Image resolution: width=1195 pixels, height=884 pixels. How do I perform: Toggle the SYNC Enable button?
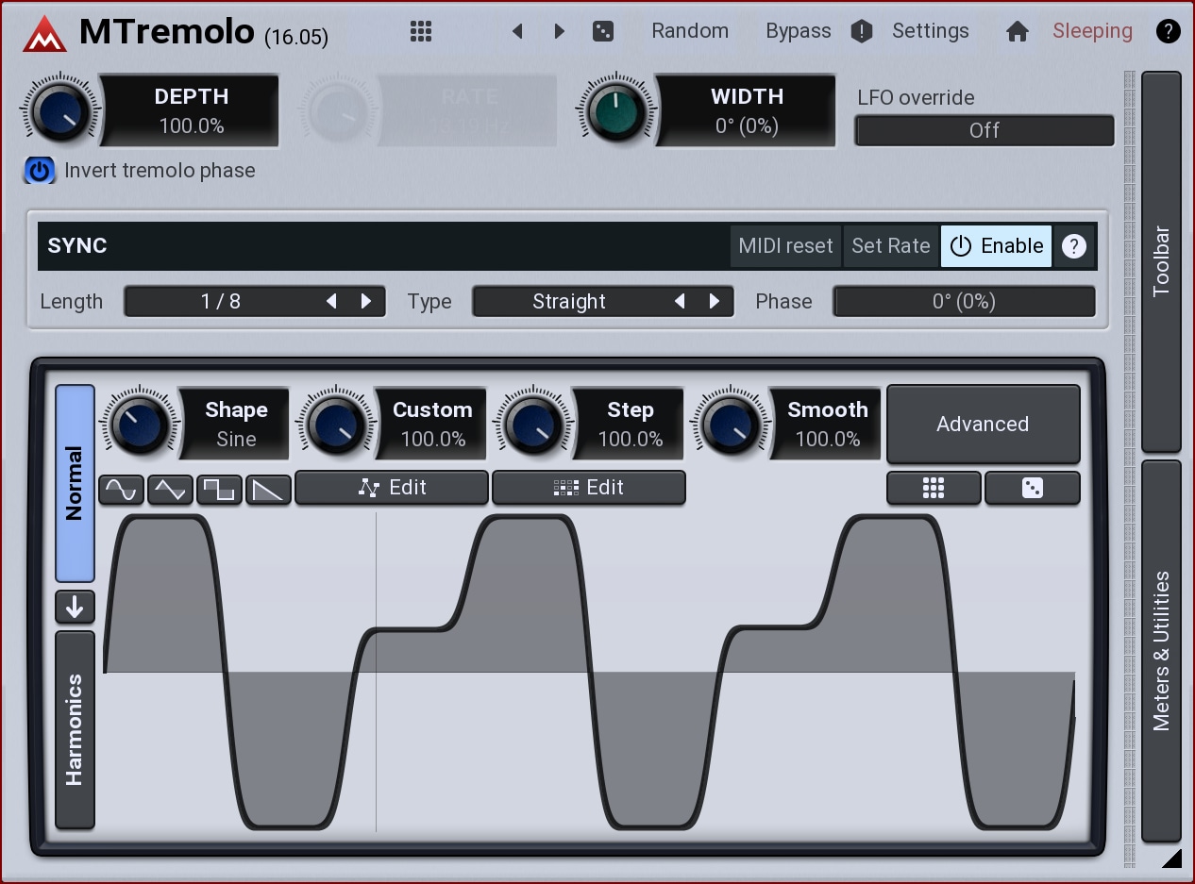click(x=996, y=246)
